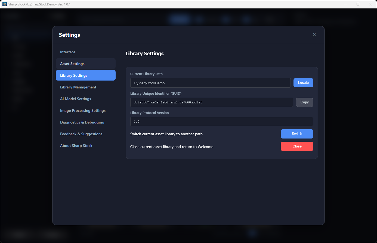This screenshot has width=377, height=243.
Task: Show About Sharp Stock page
Action: (x=86, y=146)
